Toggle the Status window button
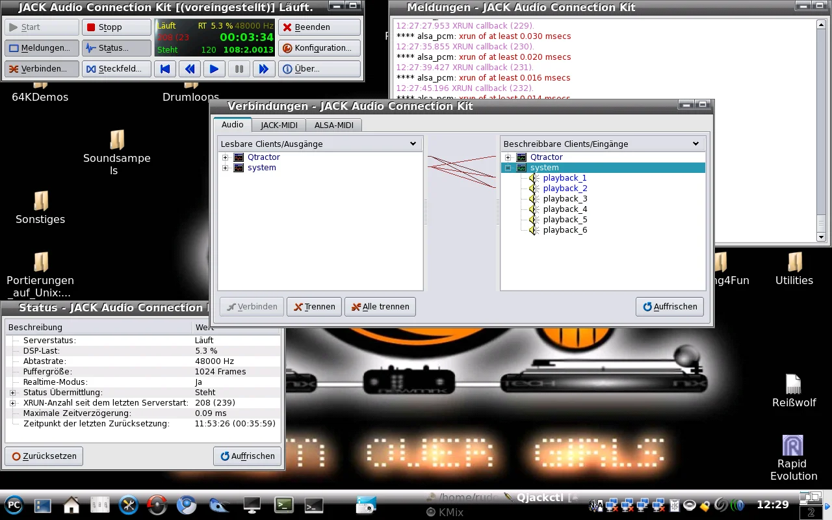 coord(116,48)
